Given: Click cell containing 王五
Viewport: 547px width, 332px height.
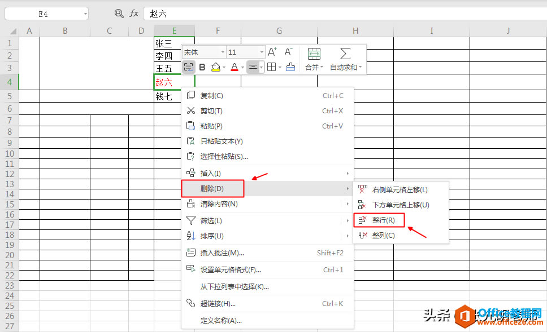Looking at the screenshot, I should coord(168,68).
